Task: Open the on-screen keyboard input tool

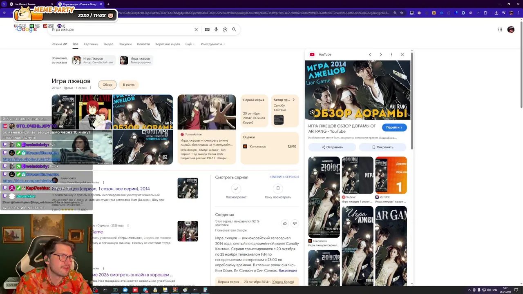Action: (x=207, y=29)
